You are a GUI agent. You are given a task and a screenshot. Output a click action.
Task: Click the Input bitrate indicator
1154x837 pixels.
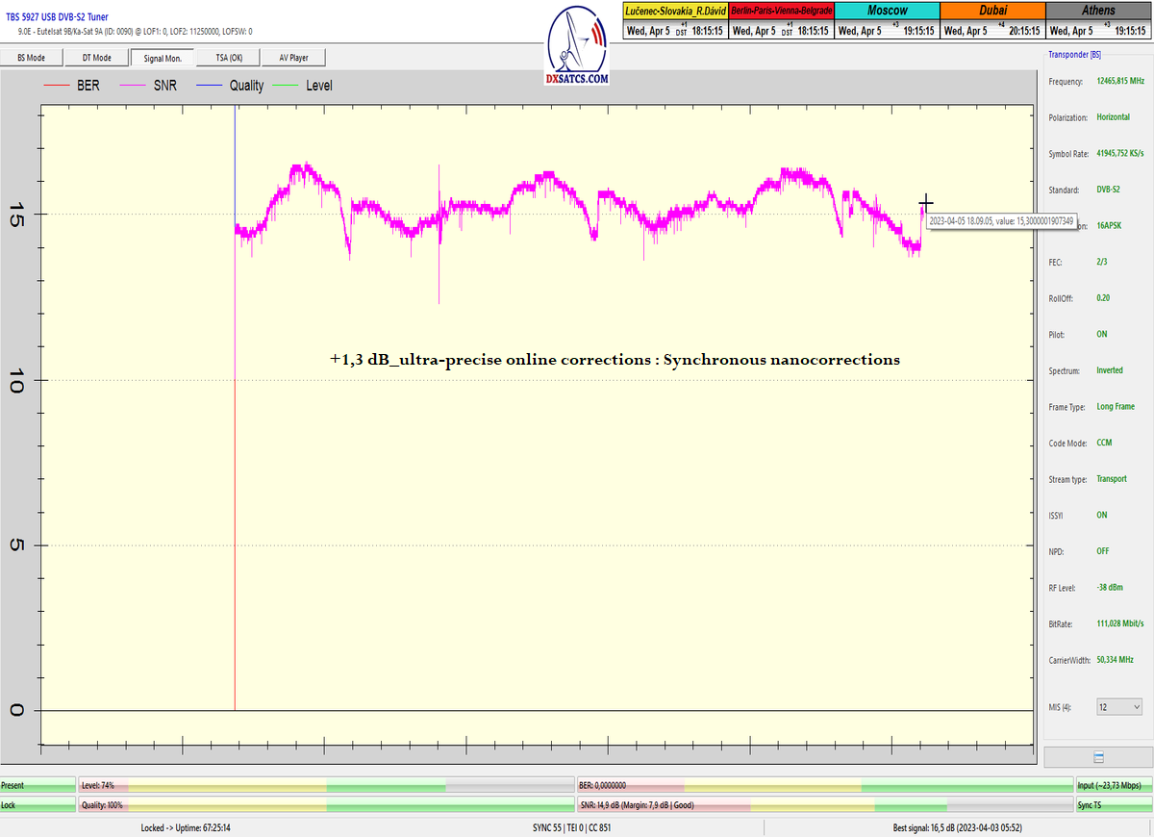[1114, 786]
